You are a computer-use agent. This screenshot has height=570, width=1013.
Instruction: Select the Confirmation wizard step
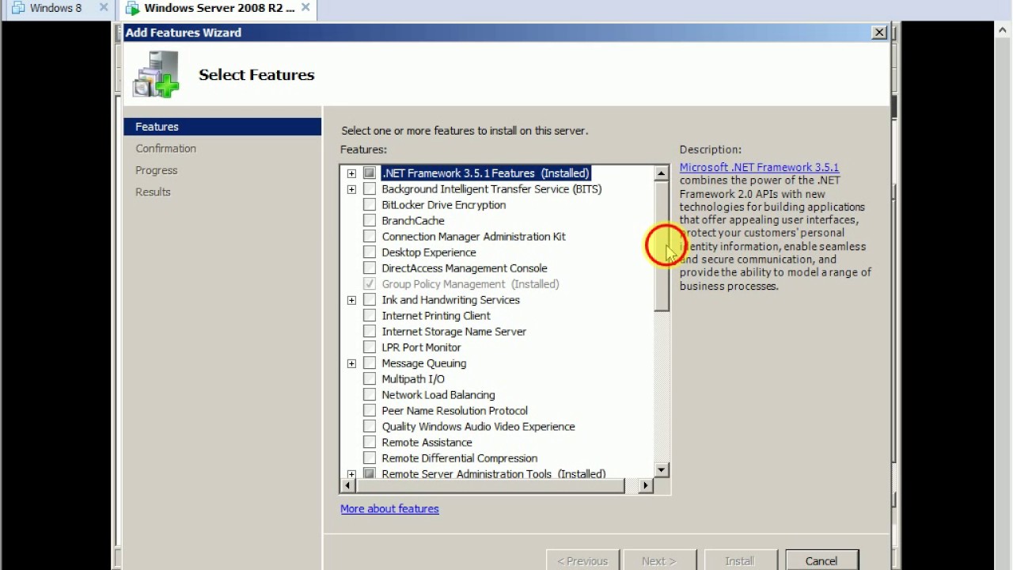[165, 148]
